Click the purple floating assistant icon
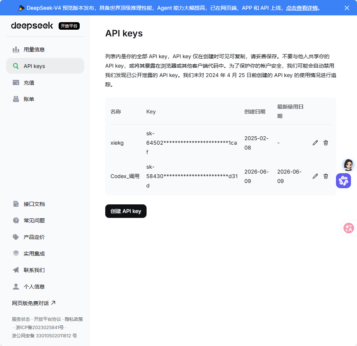 pos(343,181)
